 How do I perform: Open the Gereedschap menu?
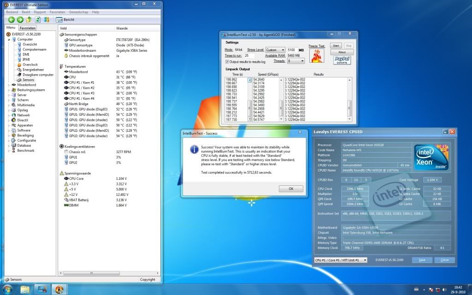78,12
